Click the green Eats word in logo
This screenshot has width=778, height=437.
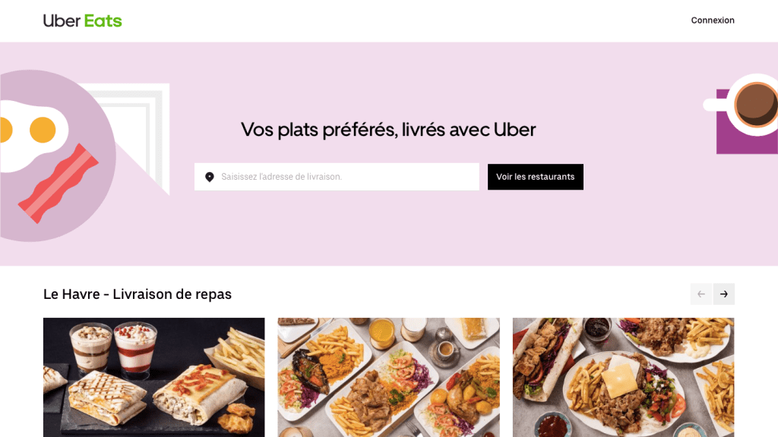[x=103, y=20]
